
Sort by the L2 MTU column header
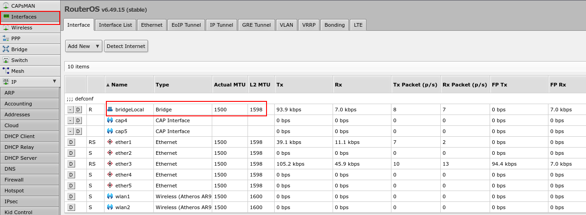(261, 85)
